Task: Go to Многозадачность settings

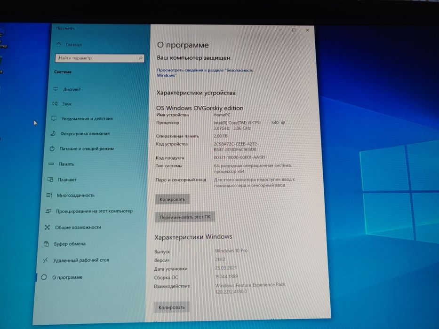Action: coord(76,195)
